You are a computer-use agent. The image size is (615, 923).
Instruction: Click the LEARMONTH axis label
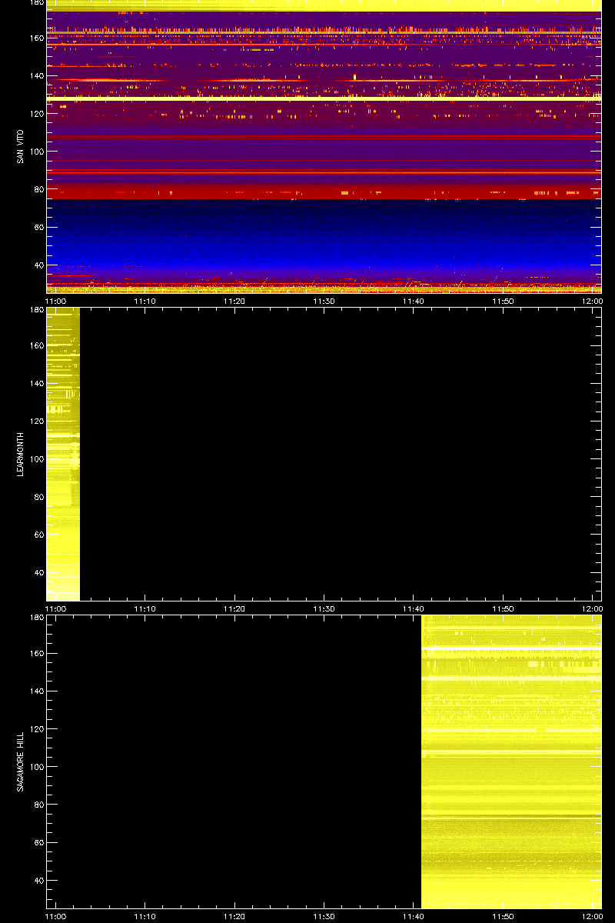coord(19,454)
